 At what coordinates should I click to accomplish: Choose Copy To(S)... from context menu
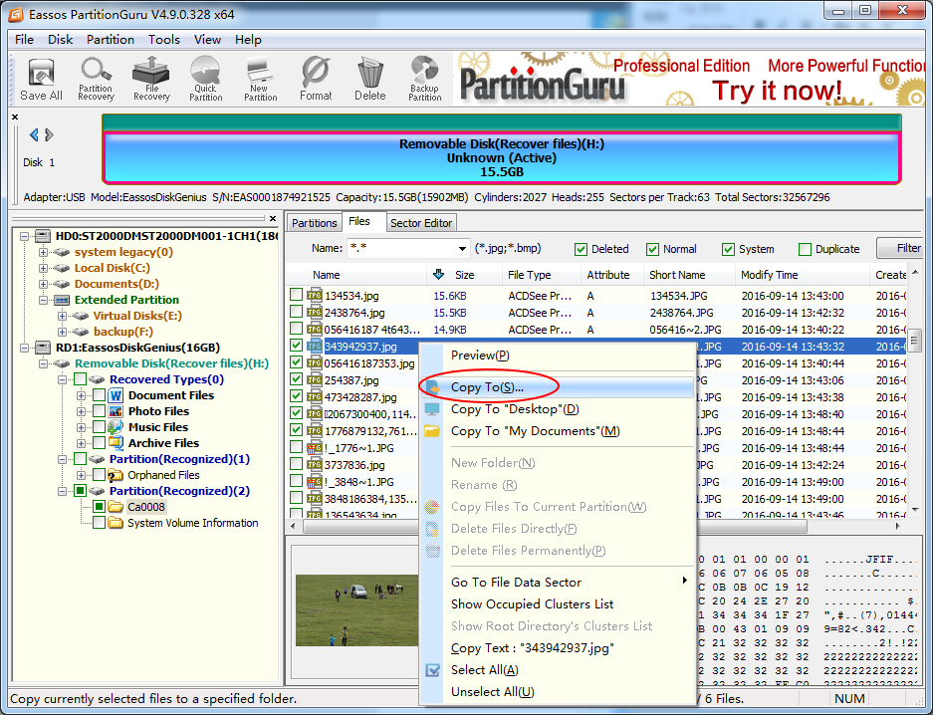point(558,387)
